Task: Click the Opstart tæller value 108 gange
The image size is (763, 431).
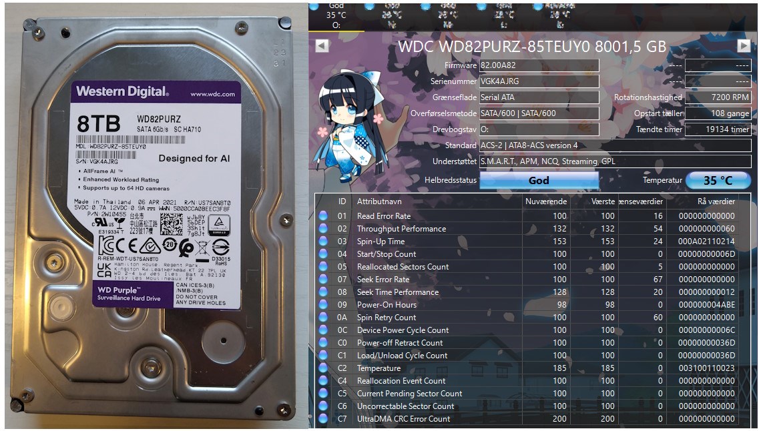Action: point(718,113)
